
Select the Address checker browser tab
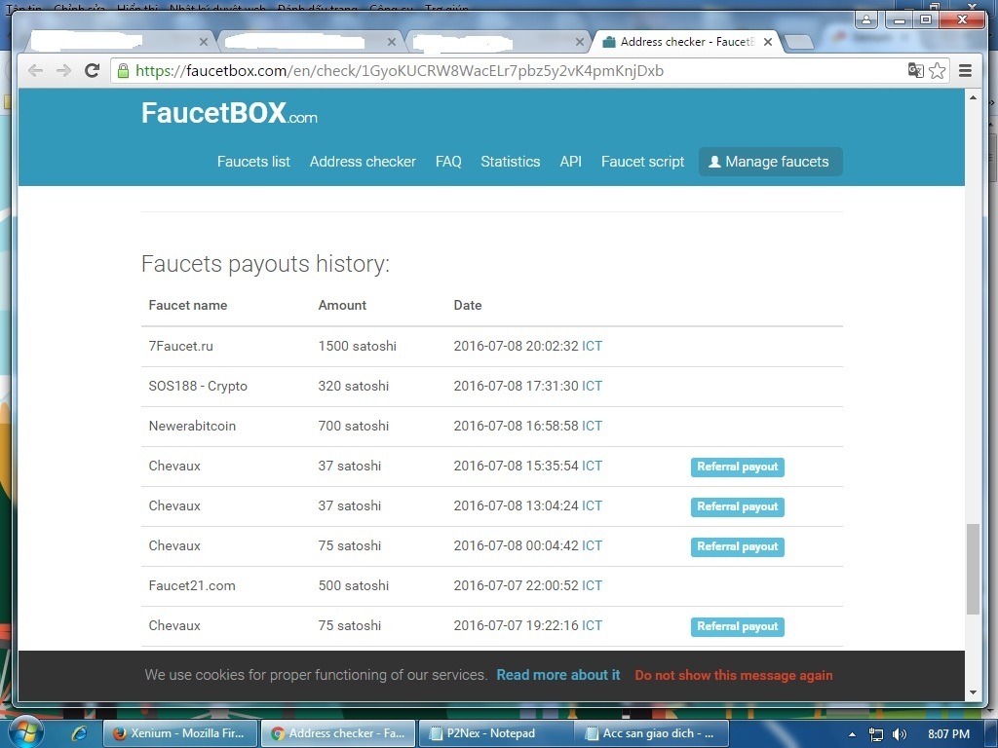pos(685,42)
